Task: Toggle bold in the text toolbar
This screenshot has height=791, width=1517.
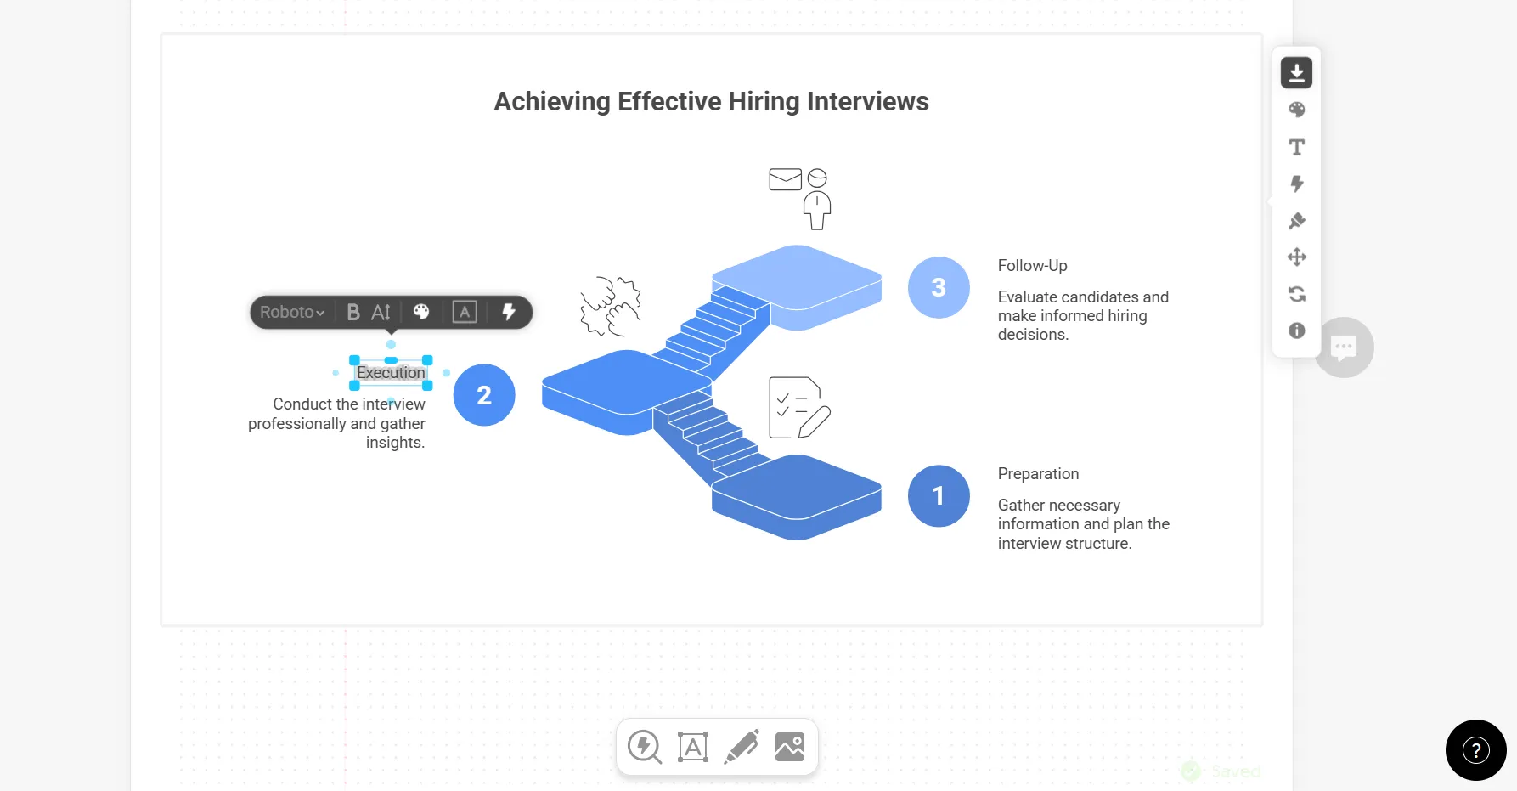Action: point(353,312)
